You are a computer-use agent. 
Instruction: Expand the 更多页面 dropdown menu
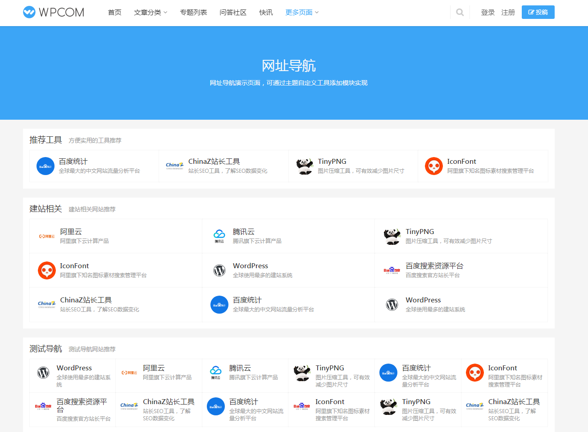(x=302, y=13)
